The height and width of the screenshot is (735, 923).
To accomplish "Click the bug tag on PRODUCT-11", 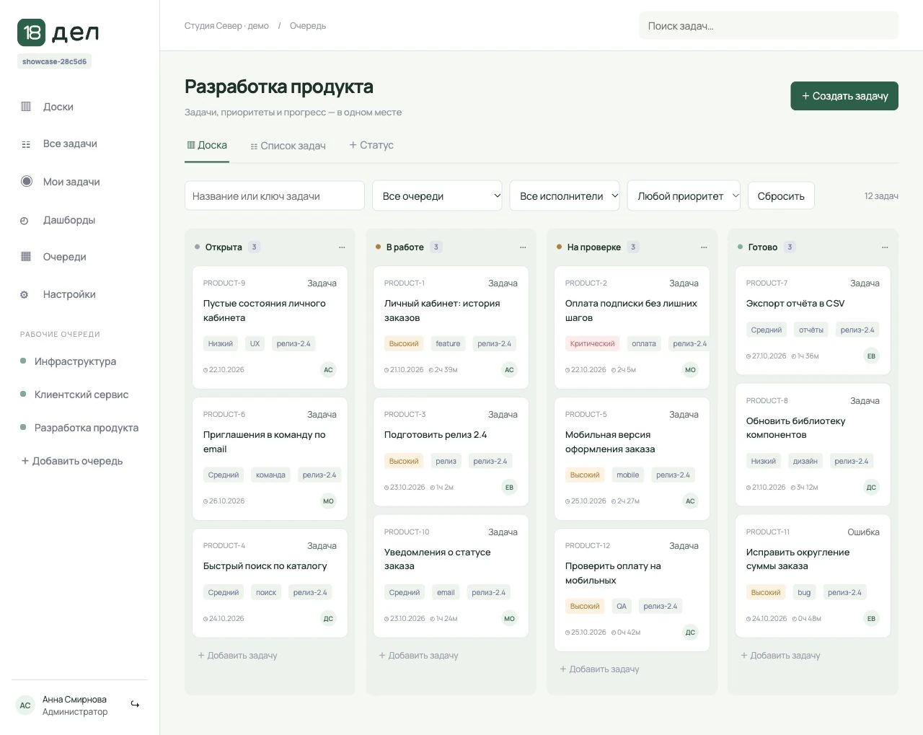I will 804,593.
